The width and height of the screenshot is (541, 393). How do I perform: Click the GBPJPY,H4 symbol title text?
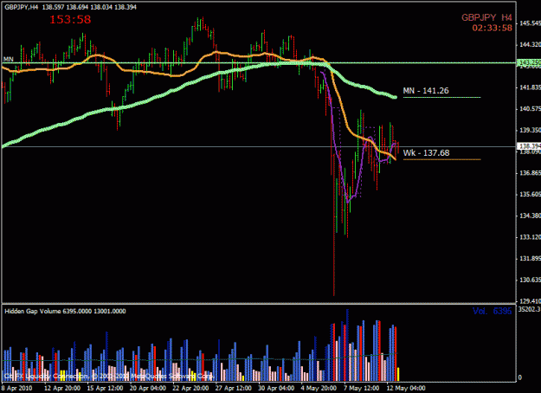tap(22, 7)
